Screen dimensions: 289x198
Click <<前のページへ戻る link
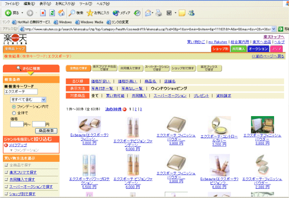point(268,56)
